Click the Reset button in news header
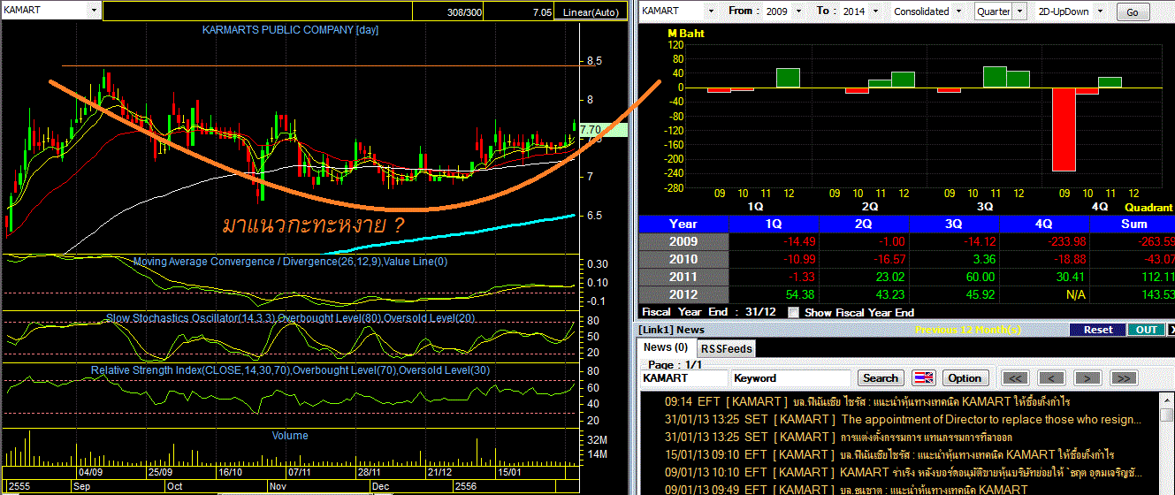The width and height of the screenshot is (1175, 495). click(1097, 330)
